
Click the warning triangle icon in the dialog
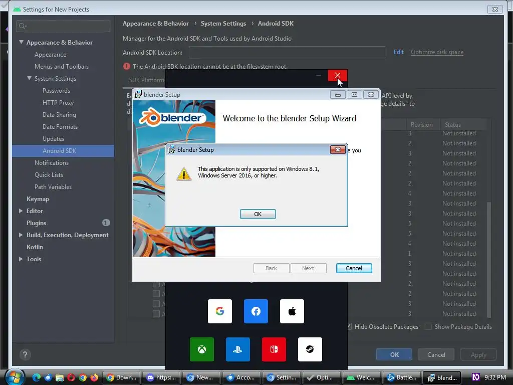(x=184, y=174)
